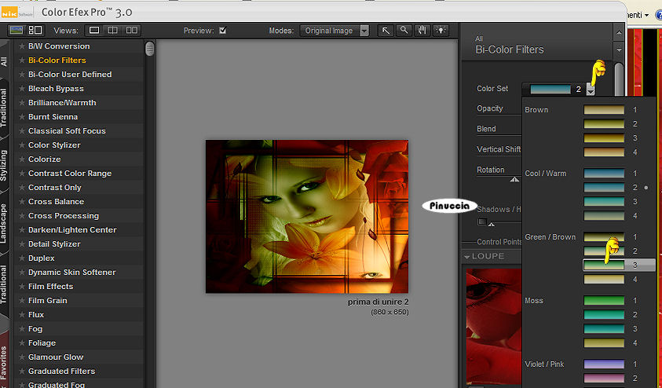The image size is (662, 388).
Task: Select the Duplex filter
Action: [42, 258]
